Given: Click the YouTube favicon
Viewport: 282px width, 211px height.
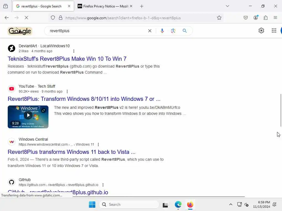Looking at the screenshot, I should click(12, 89).
